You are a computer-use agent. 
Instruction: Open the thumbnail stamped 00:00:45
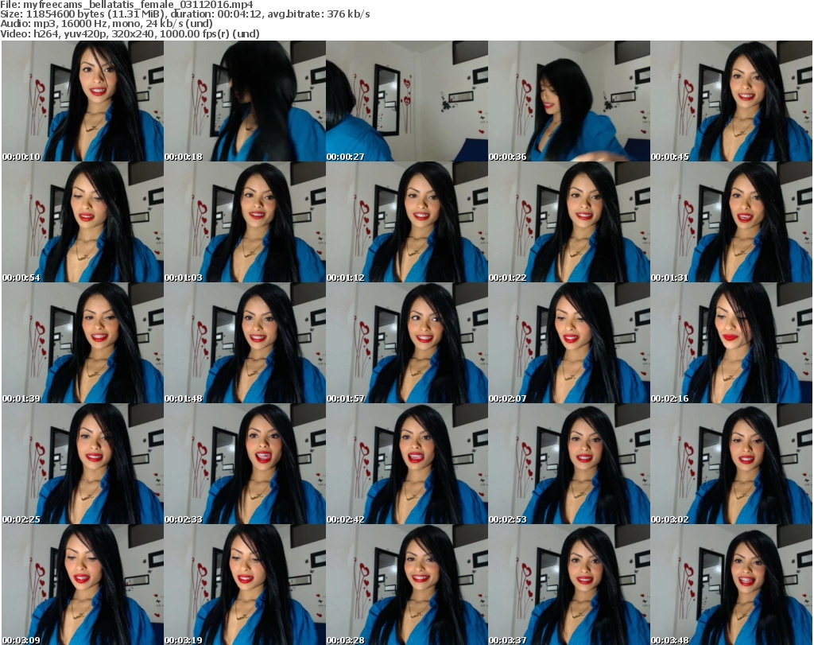click(x=731, y=101)
